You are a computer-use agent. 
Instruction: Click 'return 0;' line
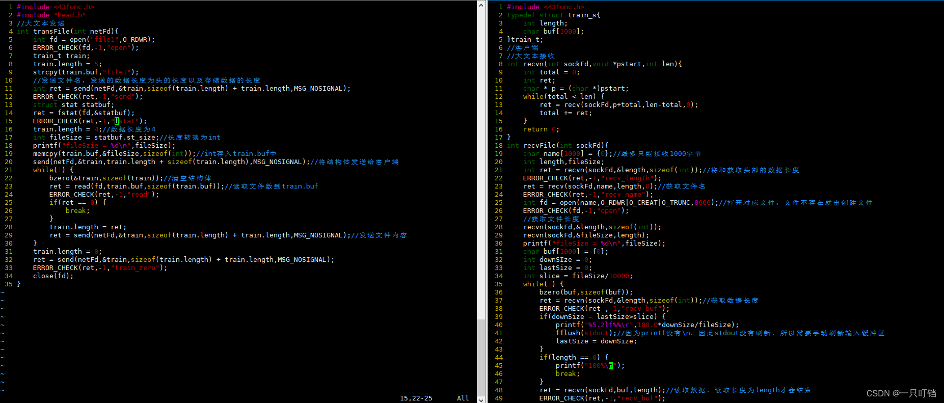[542, 129]
